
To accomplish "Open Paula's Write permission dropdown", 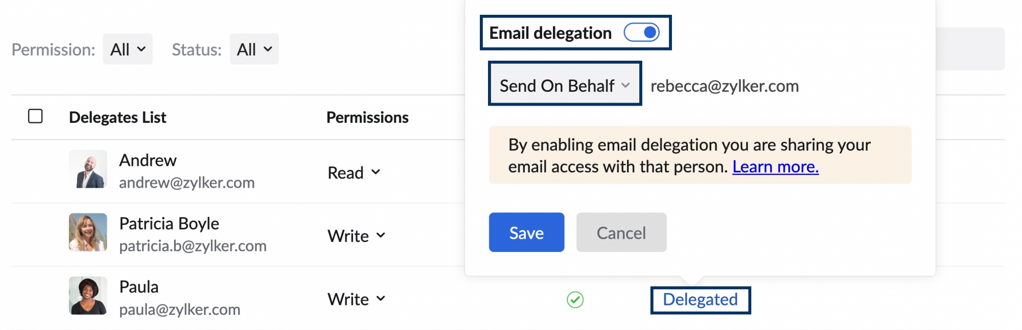I will tap(356, 299).
